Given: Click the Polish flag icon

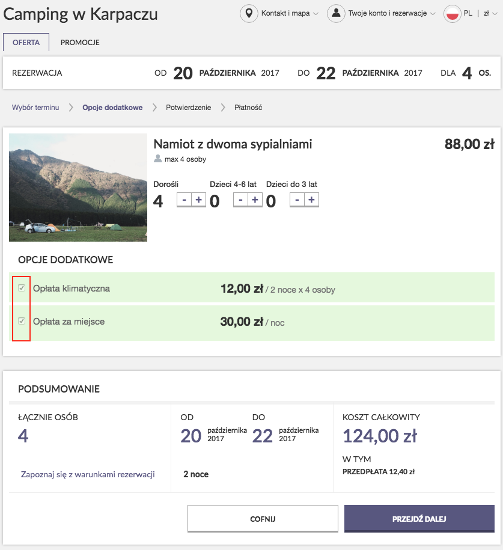Looking at the screenshot, I should [x=452, y=14].
